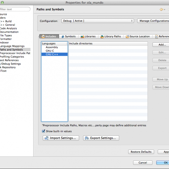169x169 pixels.
Task: Toggle Show built-in values checkbox
Action: point(43,131)
